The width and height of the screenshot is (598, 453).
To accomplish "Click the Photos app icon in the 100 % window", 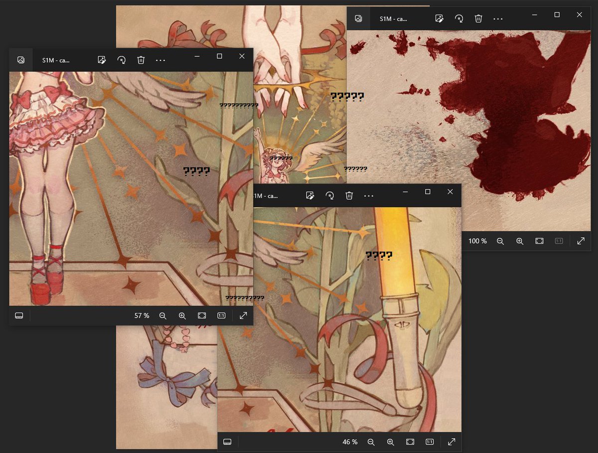I will tap(358, 18).
